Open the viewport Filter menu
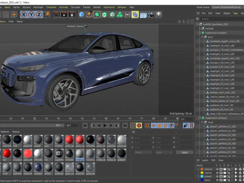 point(11,21)
